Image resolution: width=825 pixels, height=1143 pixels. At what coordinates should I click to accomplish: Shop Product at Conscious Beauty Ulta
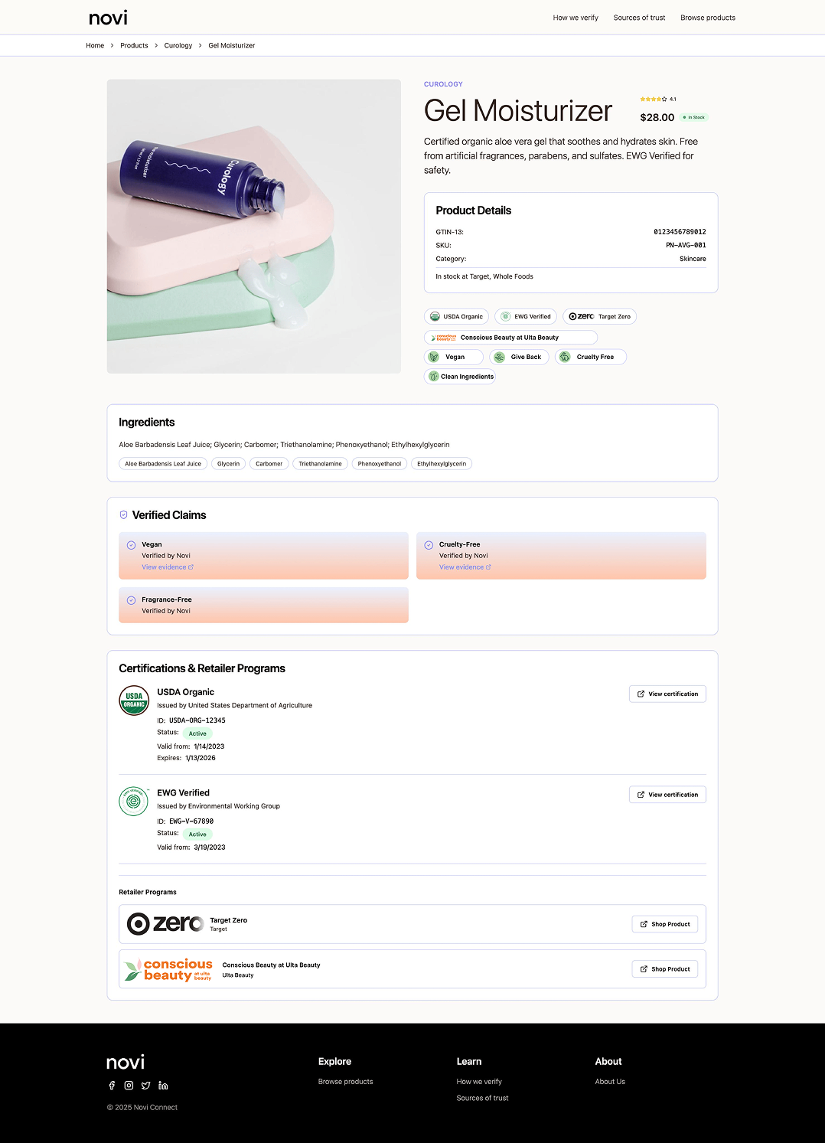(665, 969)
